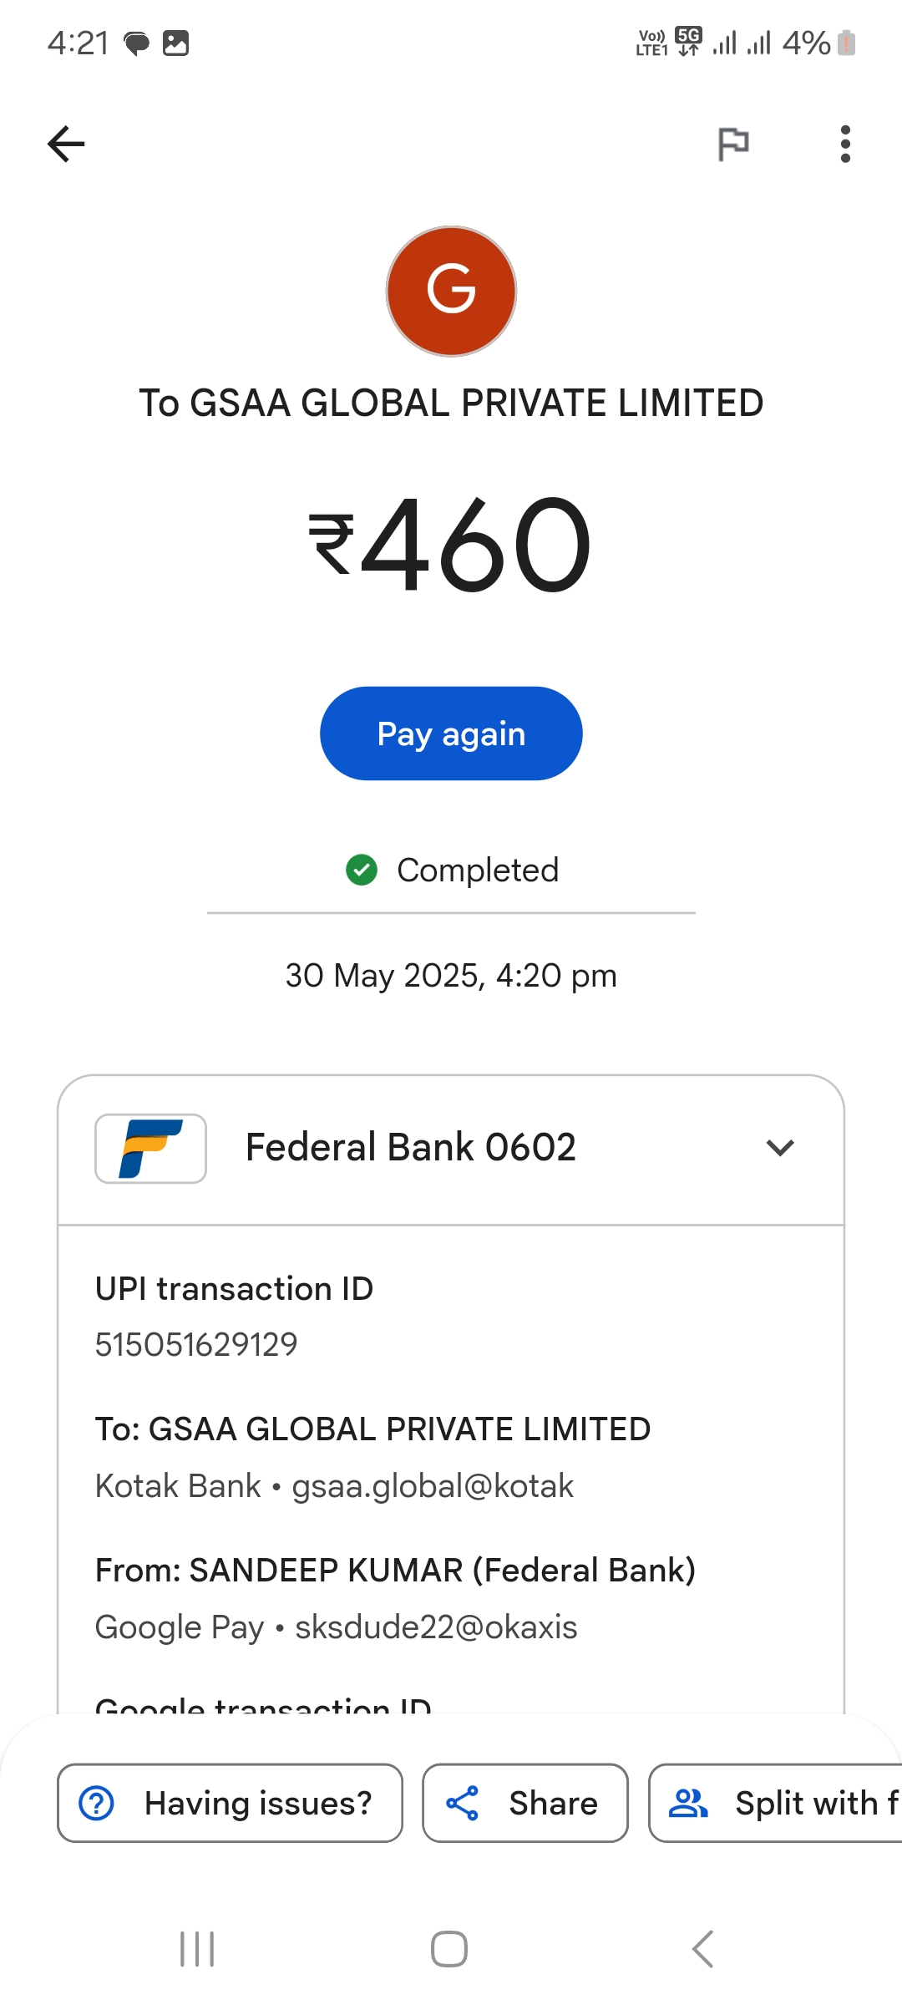Tap the split group people icon
Screen dimensions: 902x2005
[x=688, y=1803]
